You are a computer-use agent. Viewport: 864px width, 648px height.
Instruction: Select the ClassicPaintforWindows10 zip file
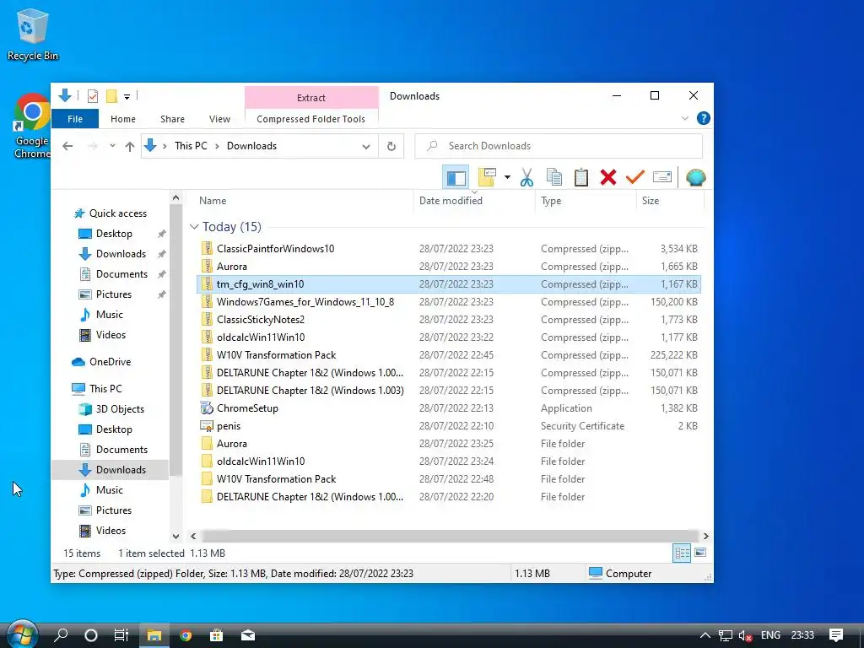(449, 249)
